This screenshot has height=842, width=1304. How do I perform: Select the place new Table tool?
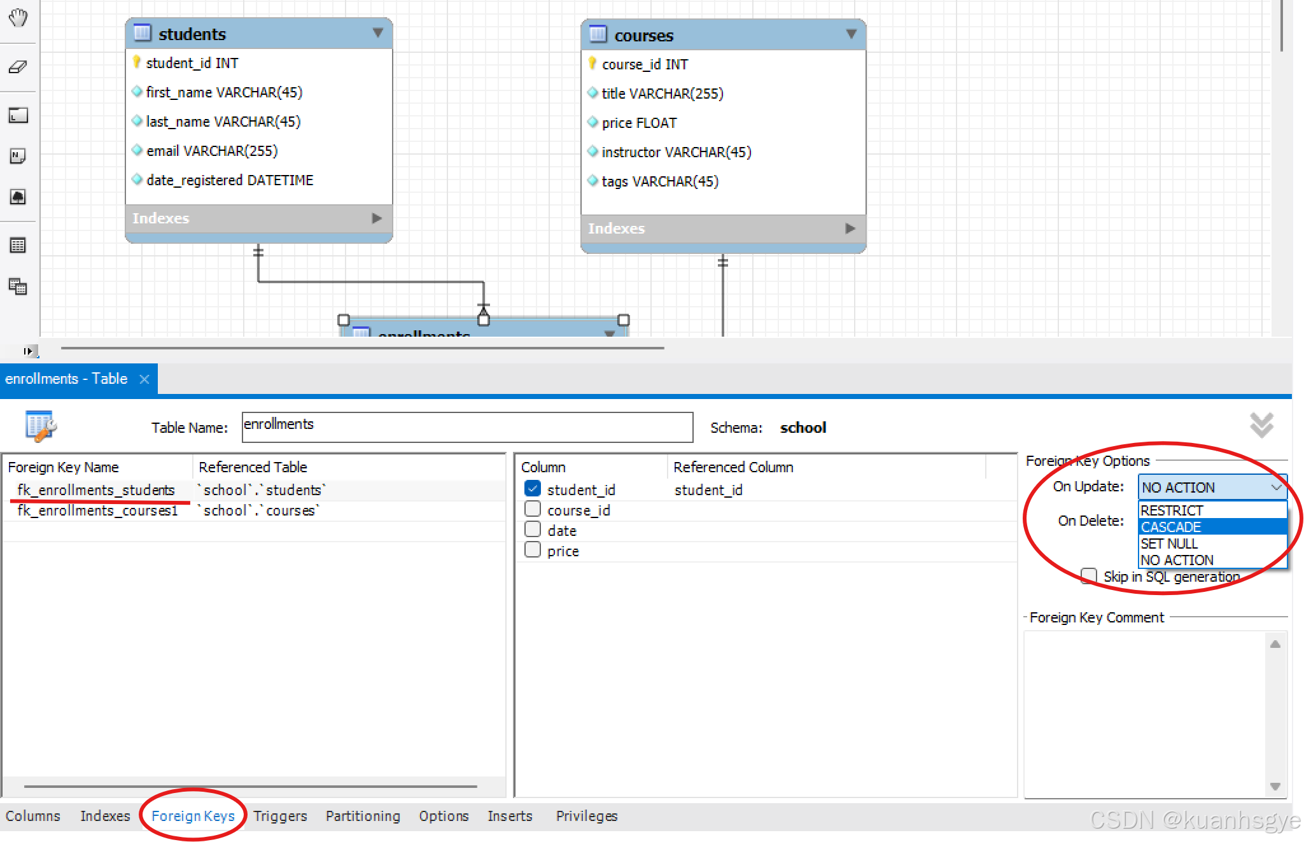coord(18,245)
